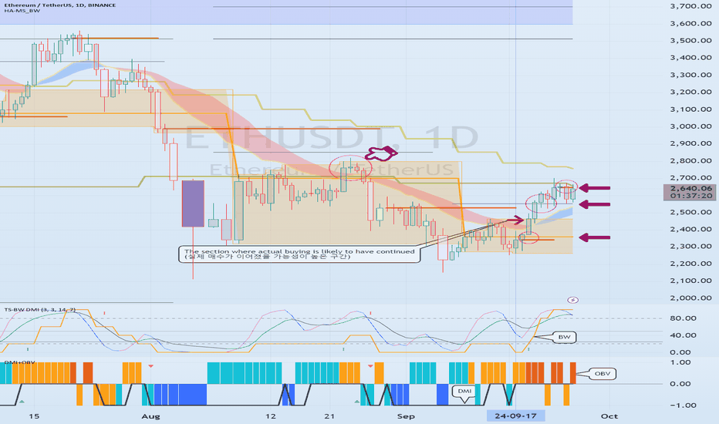Click the 1.00 value on the DMI+OBV scale

pos(680,362)
